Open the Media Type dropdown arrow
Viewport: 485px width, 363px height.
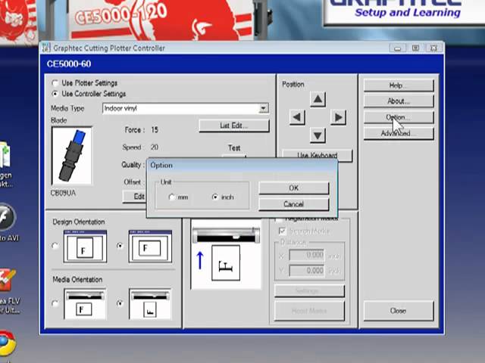pyautogui.click(x=263, y=108)
